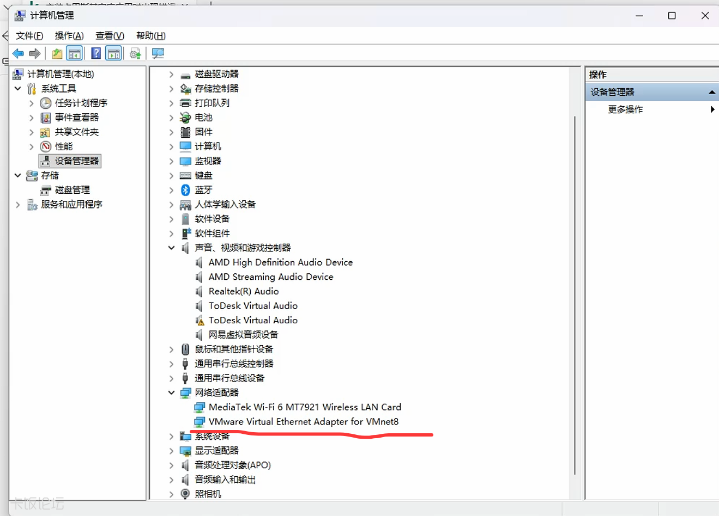
Task: Toggle the Show/Hide Action Pane toolbar button
Action: pos(113,53)
